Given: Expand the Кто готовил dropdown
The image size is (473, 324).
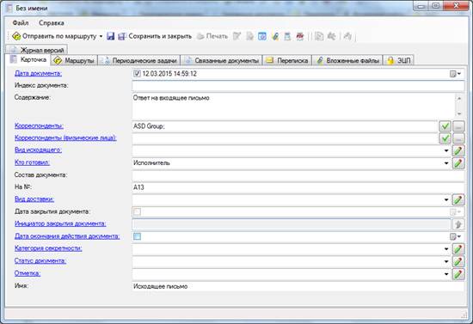Looking at the screenshot, I should tap(446, 163).
